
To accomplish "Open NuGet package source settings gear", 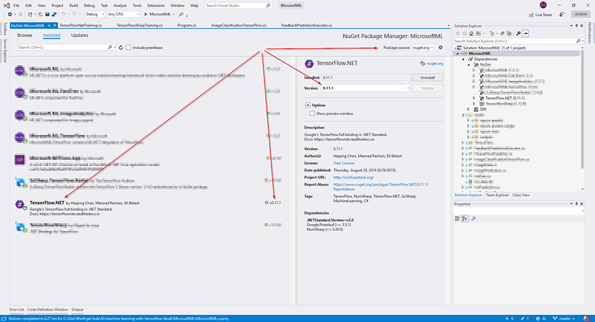I will pos(440,47).
